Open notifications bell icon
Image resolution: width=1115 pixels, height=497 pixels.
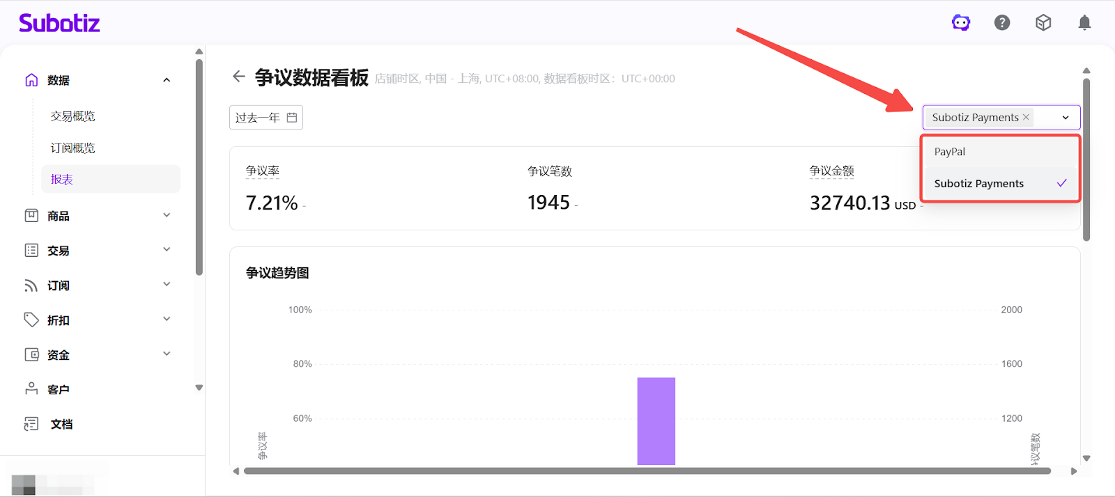1084,23
